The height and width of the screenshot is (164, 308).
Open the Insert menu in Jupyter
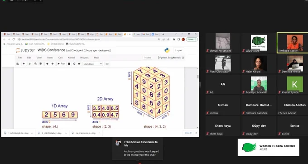(x=50, y=58)
